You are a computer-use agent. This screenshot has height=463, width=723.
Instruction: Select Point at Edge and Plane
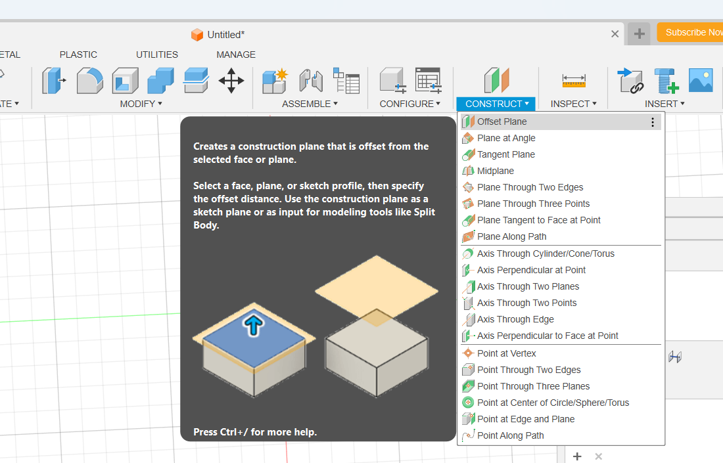561,419
